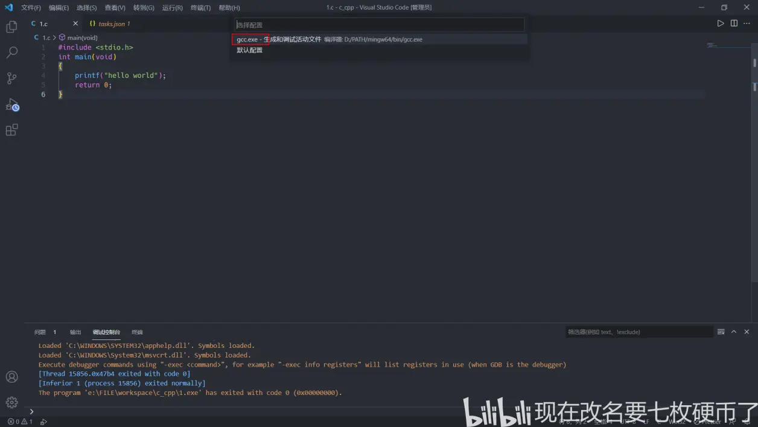Image resolution: width=758 pixels, height=427 pixels.
Task: Click the #include <stdio.h> line
Action: [x=96, y=47]
